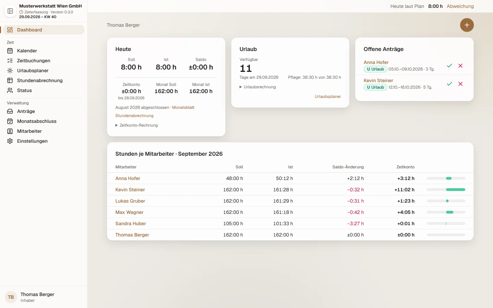Expand the Zeitkonto-Rechnung details

[x=137, y=125]
